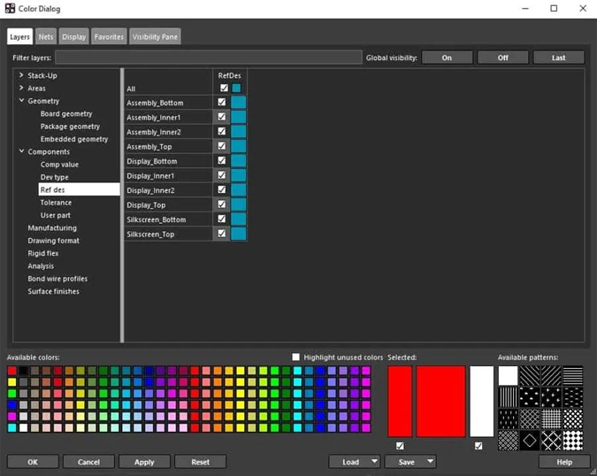Screen dimensions: 597x476
Task: Toggle the Highlight unused colors checkbox
Action: pos(296,357)
